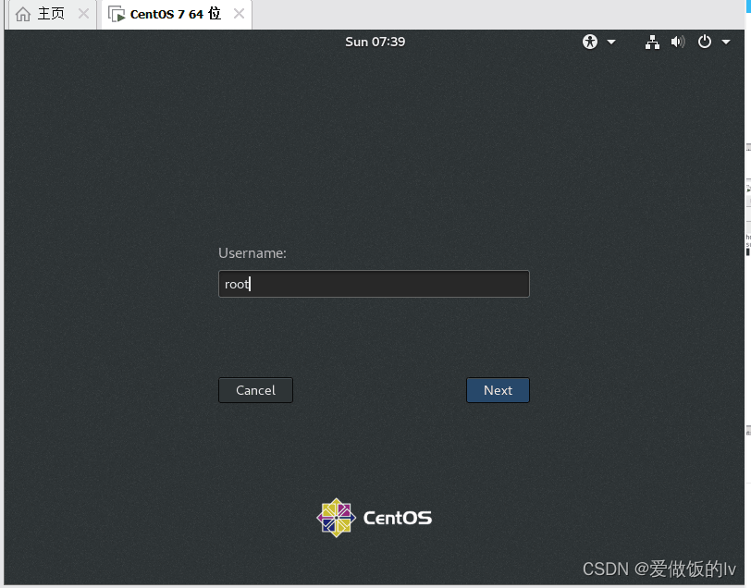751x588 pixels.
Task: Open the volume speaker icon
Action: coord(678,43)
